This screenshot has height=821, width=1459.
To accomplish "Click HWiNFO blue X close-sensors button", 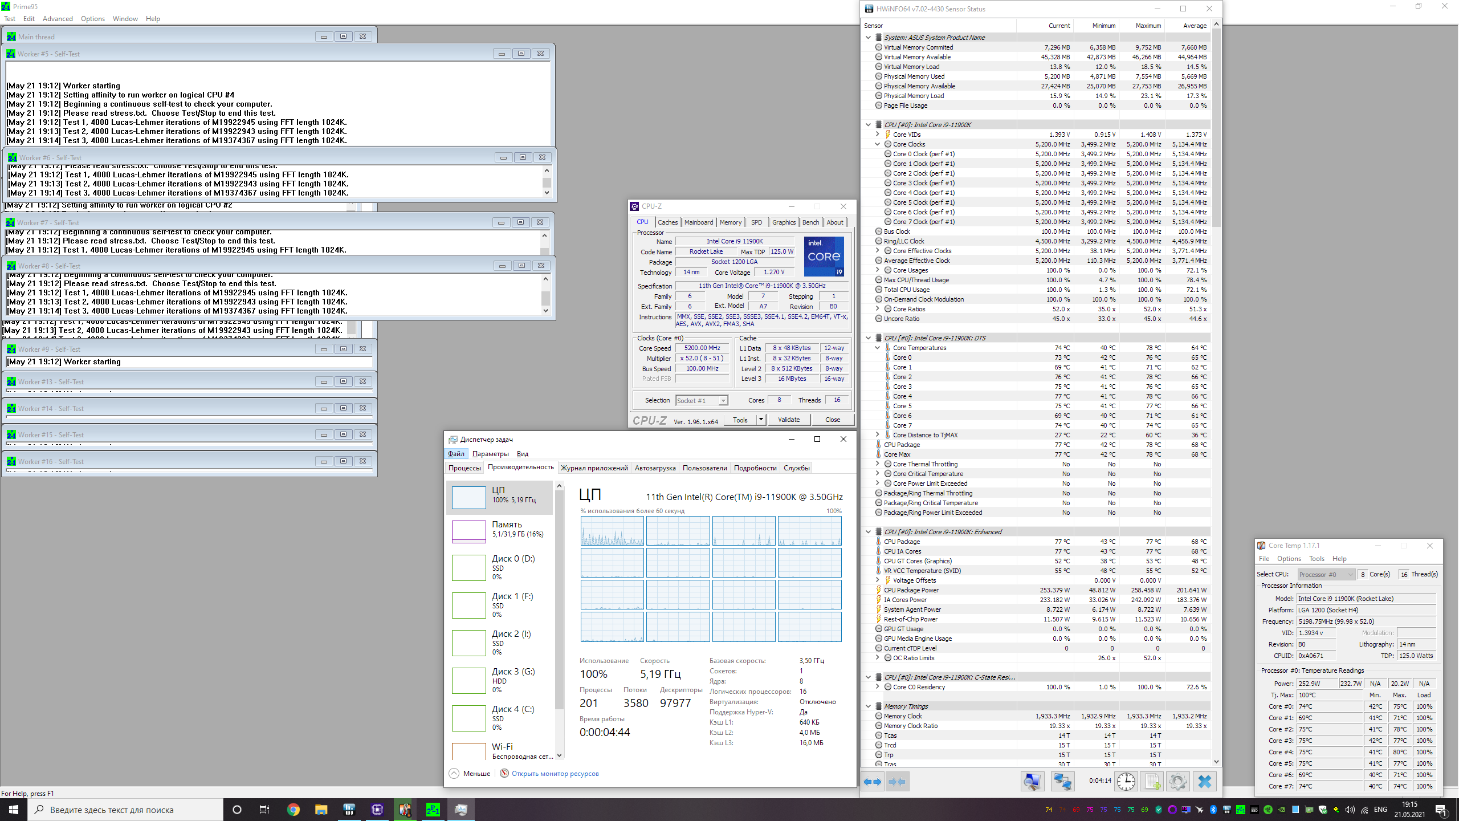I will pos(1204,782).
